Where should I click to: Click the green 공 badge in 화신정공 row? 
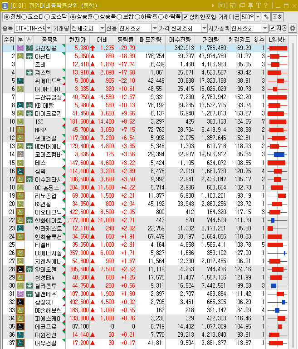tap(29, 48)
